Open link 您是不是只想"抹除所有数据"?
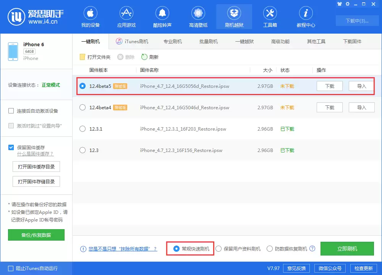382x275 pixels. coord(123,249)
